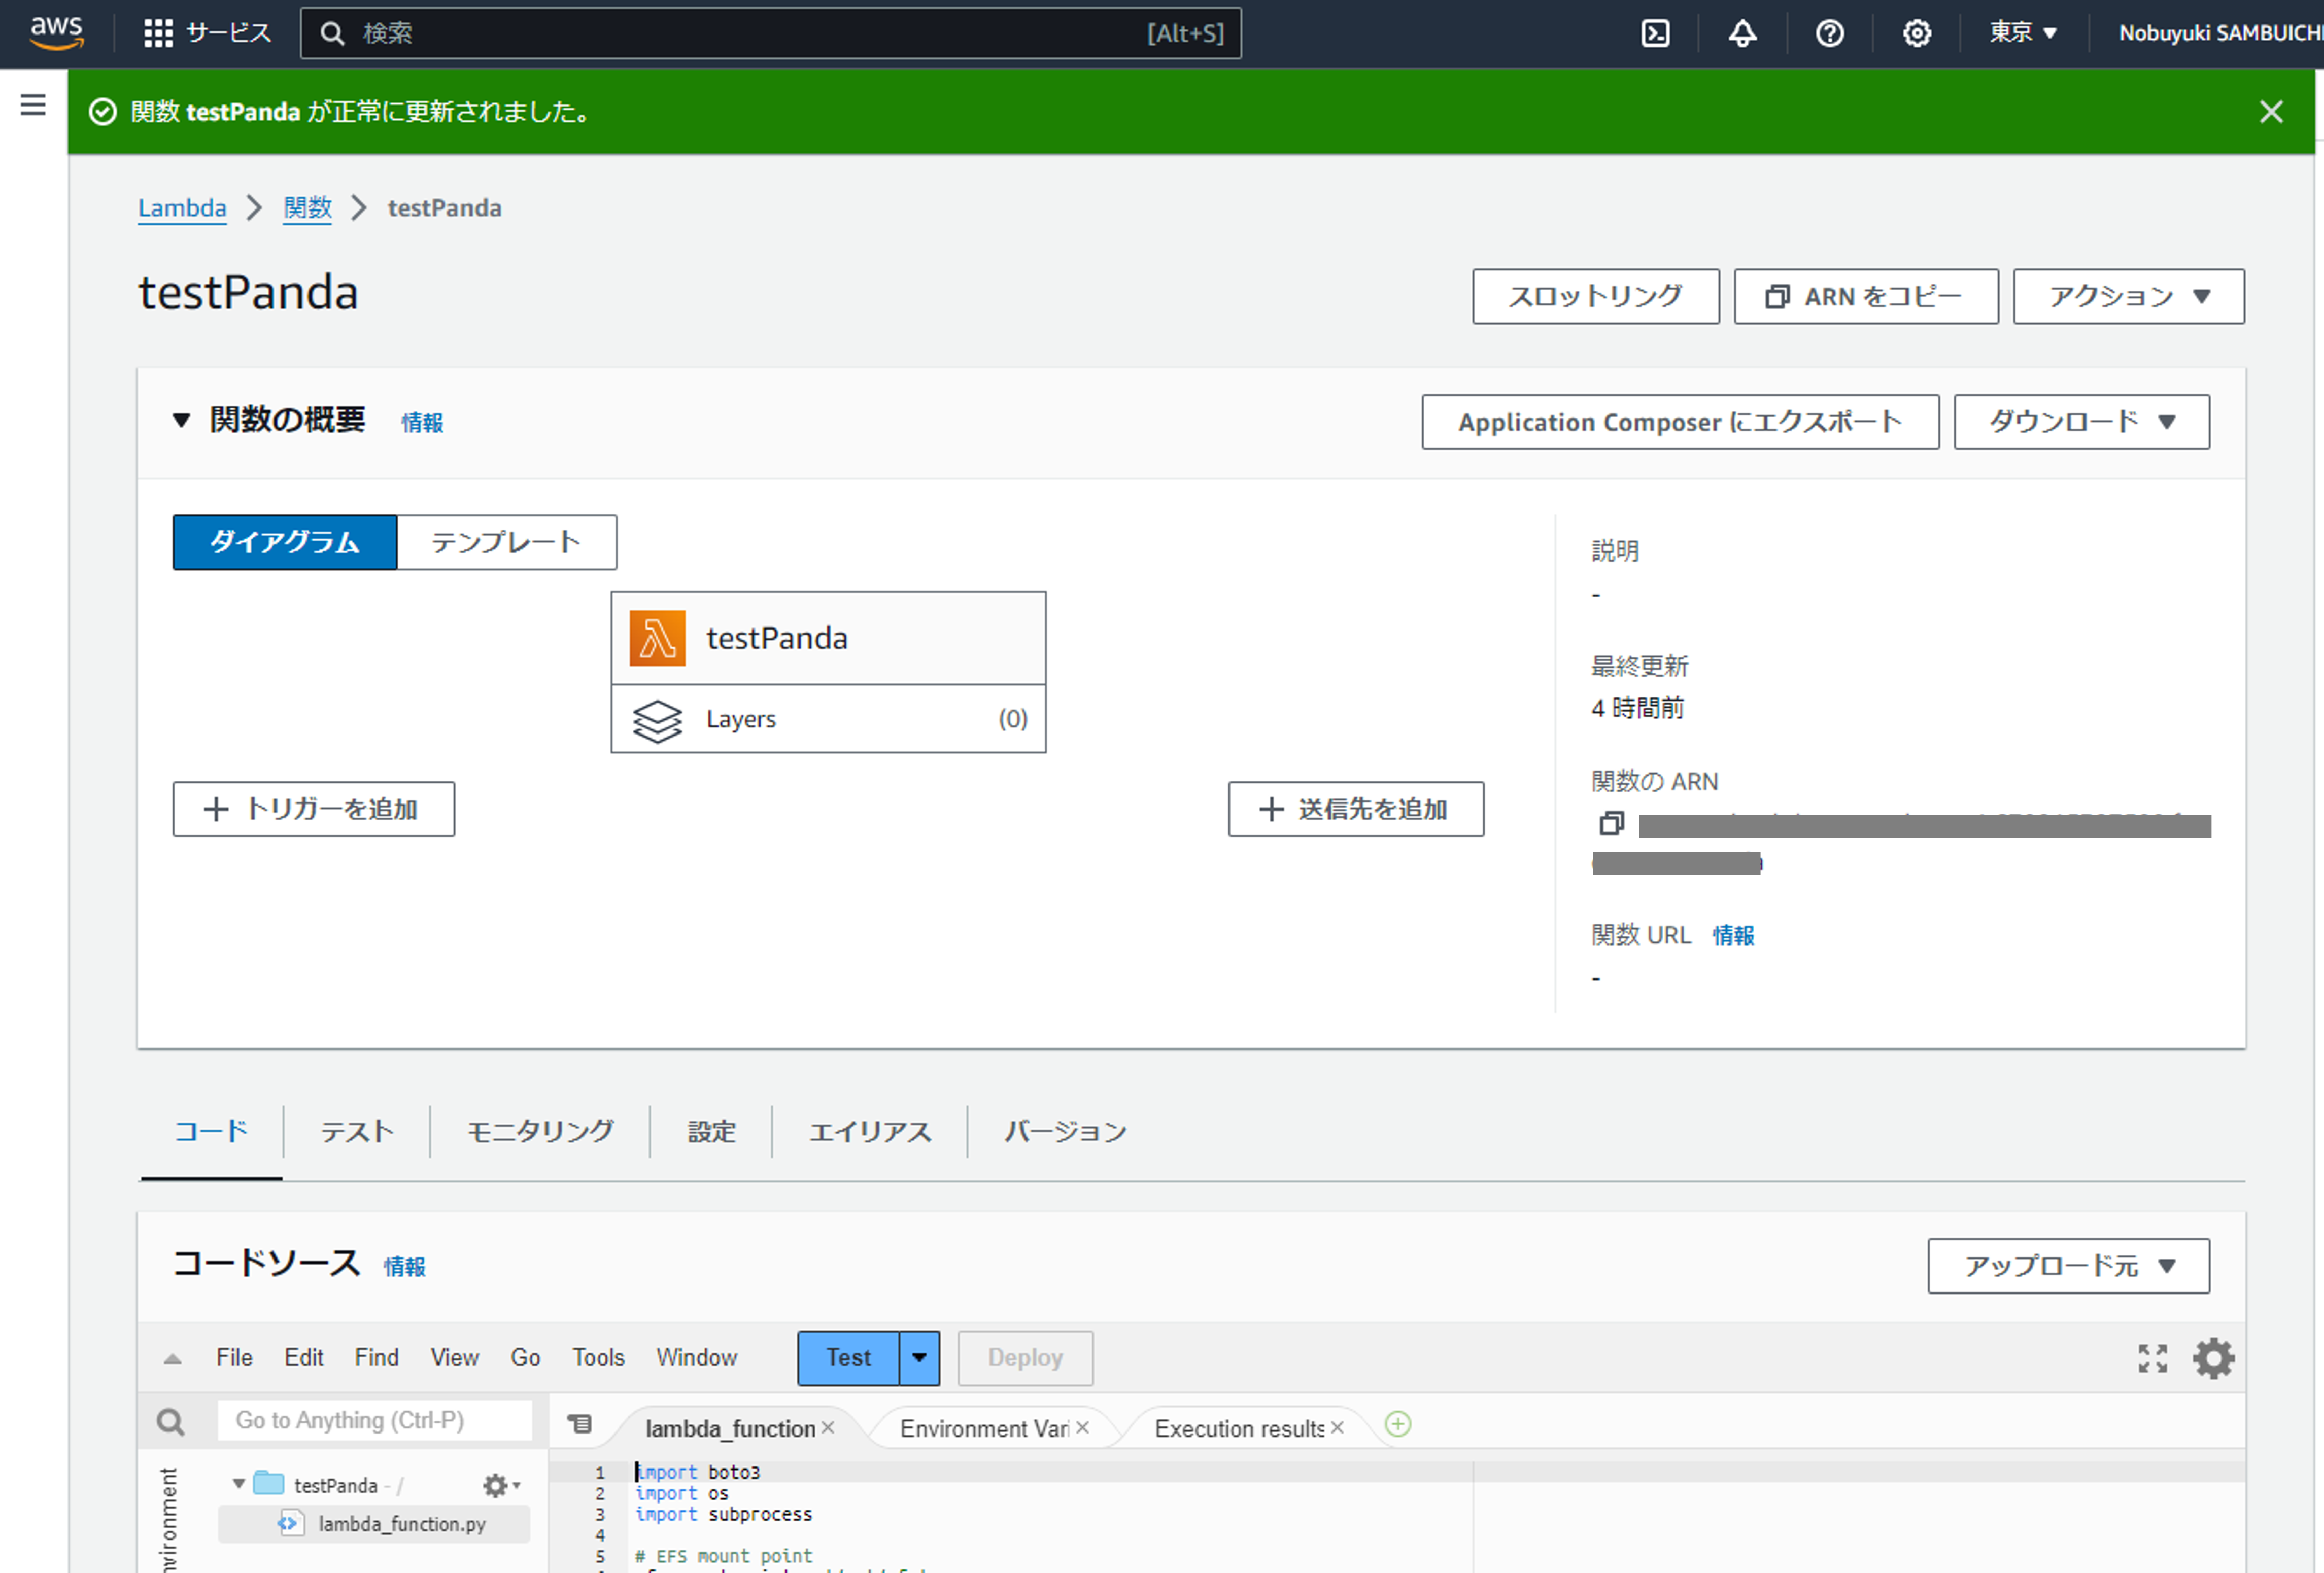Click ARN をコピー button

[x=1865, y=296]
